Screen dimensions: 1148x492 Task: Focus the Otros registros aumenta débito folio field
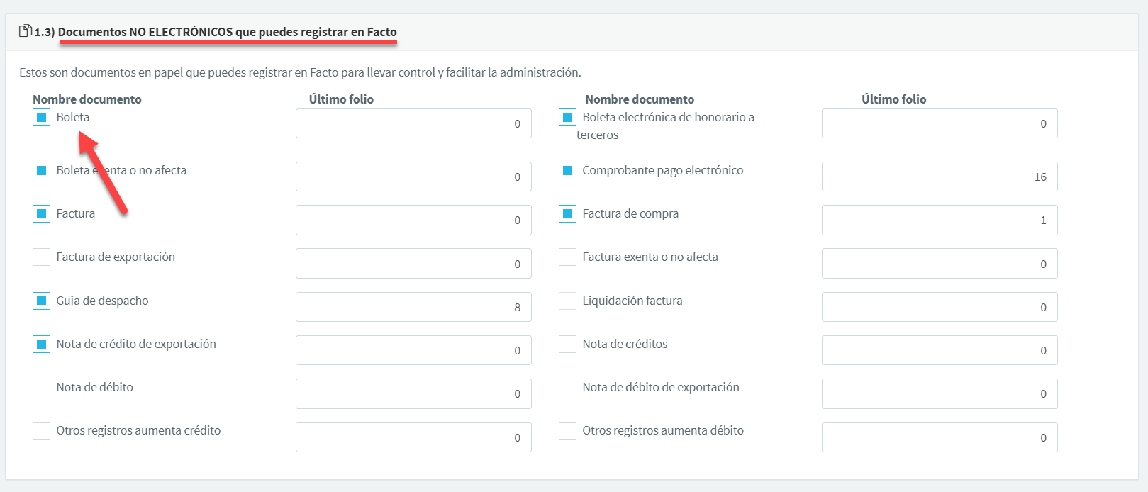coord(939,437)
